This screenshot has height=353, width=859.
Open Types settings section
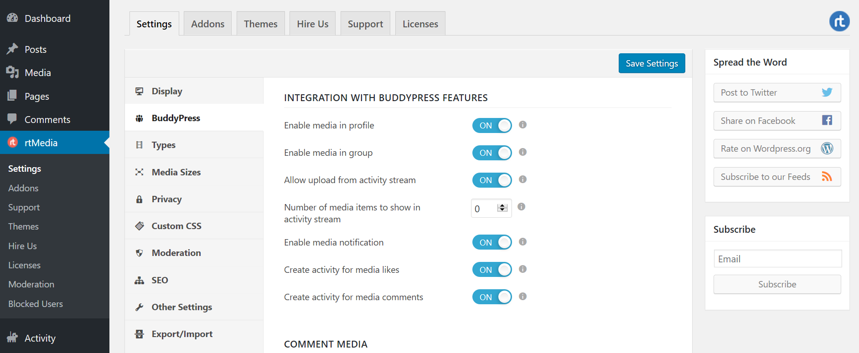(x=194, y=145)
